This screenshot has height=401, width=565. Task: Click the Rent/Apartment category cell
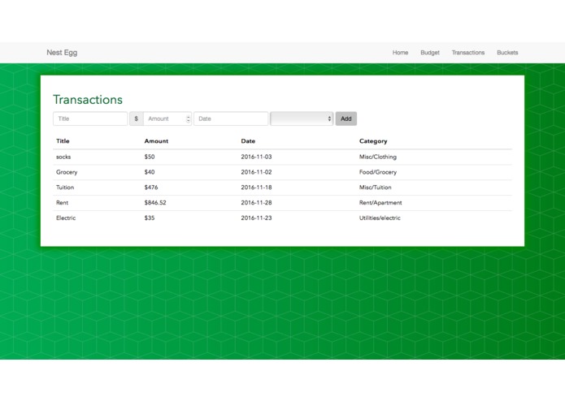tap(380, 202)
